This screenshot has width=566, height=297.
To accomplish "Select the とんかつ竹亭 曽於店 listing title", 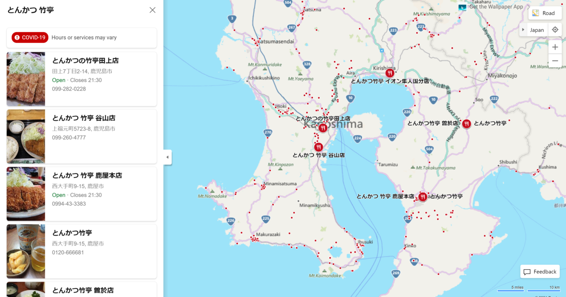I will pos(83,290).
